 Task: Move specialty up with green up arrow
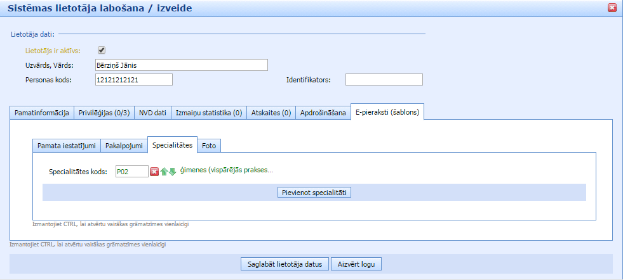coord(164,172)
